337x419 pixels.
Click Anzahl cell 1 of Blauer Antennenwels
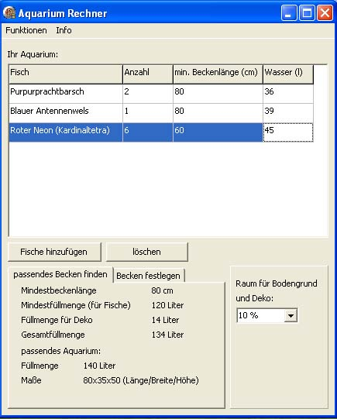point(148,113)
